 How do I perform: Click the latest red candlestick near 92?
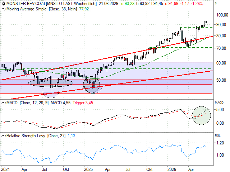click(206, 22)
